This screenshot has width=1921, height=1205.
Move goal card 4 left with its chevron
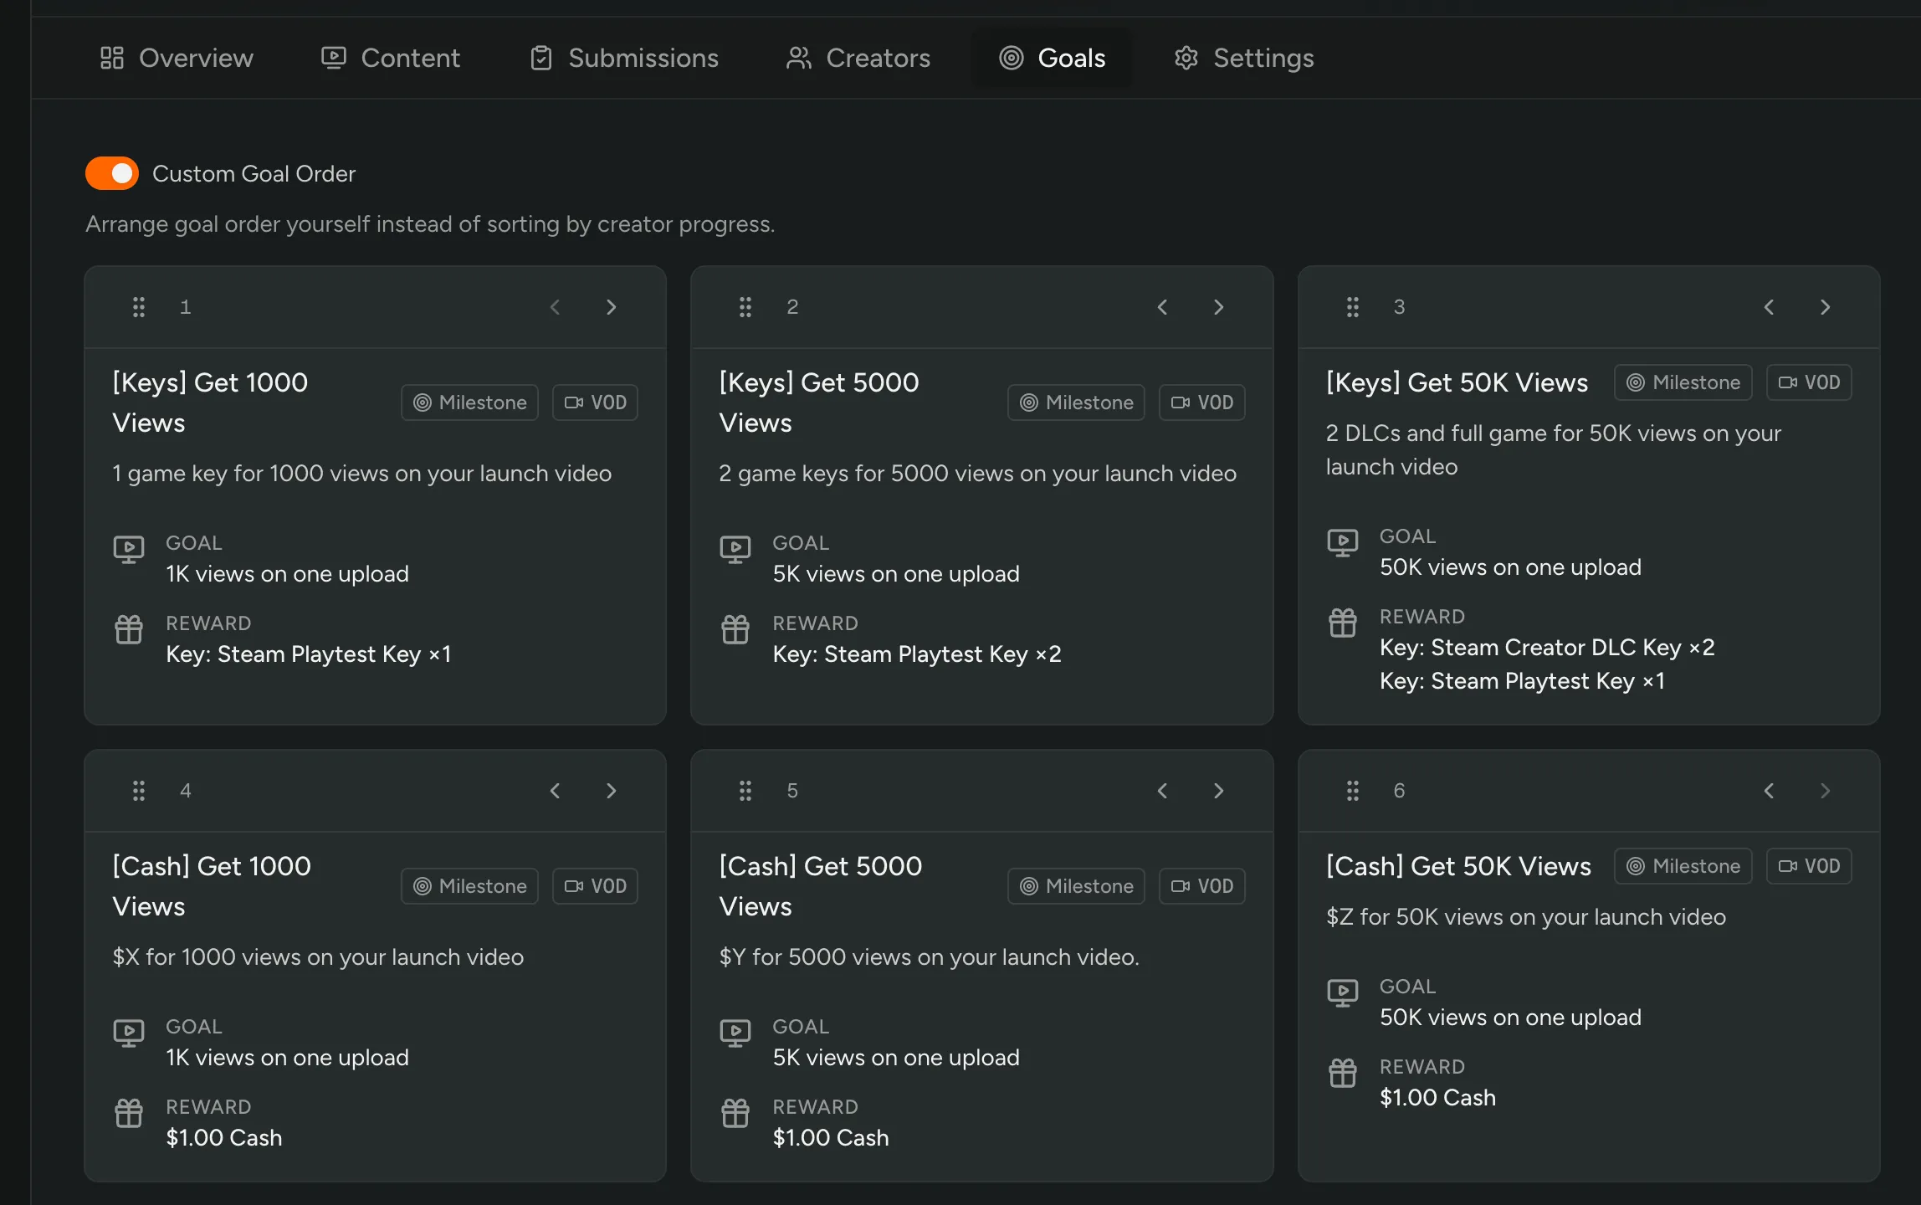pos(555,791)
